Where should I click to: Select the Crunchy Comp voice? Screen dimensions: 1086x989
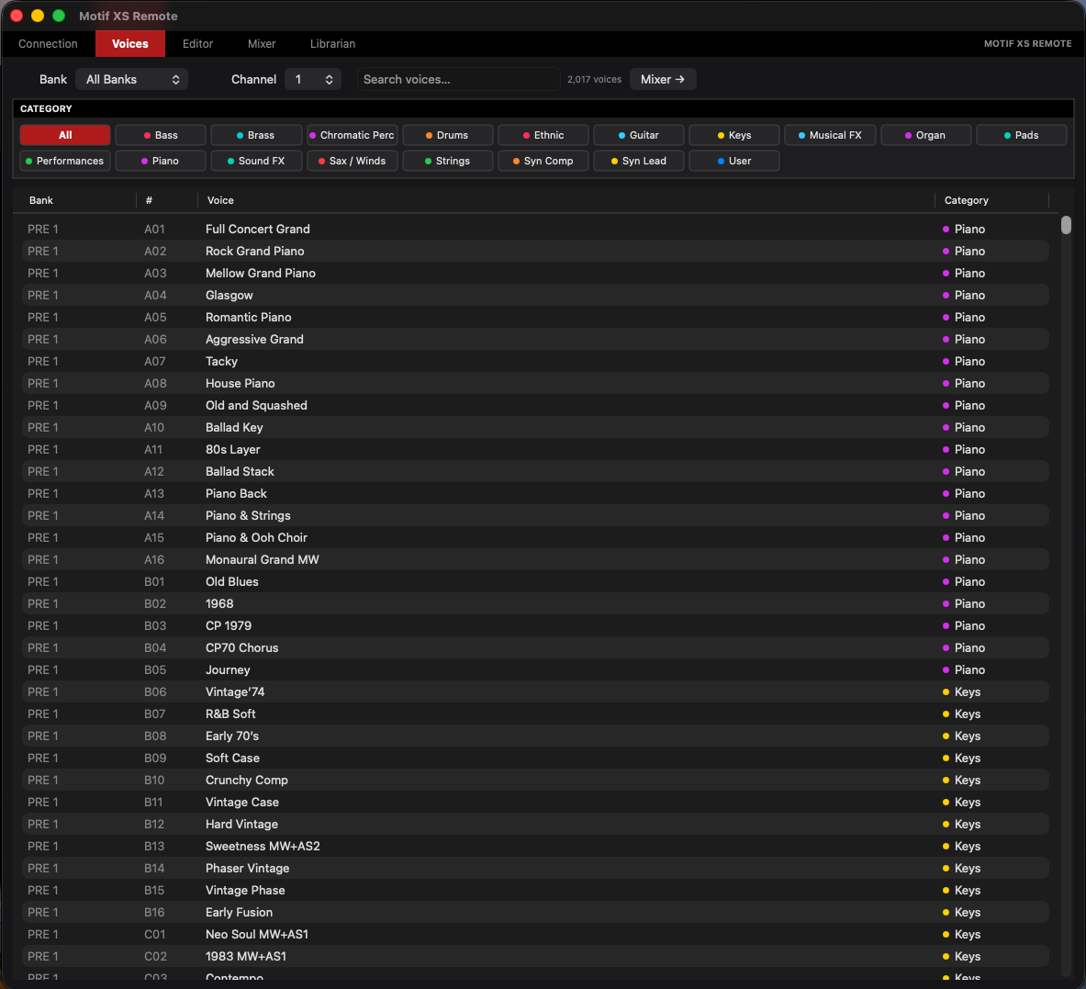pyautogui.click(x=534, y=781)
